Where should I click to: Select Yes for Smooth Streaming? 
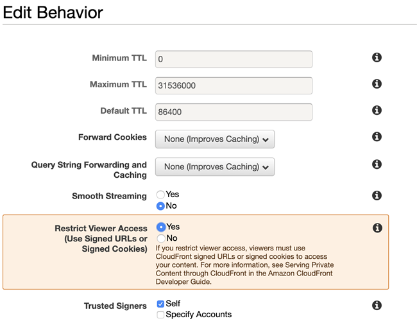(x=160, y=195)
